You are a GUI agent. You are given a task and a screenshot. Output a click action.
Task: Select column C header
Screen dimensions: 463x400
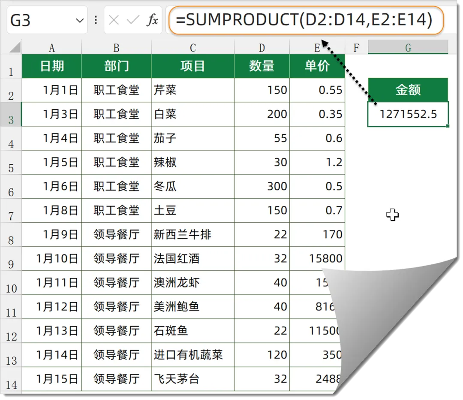192,48
